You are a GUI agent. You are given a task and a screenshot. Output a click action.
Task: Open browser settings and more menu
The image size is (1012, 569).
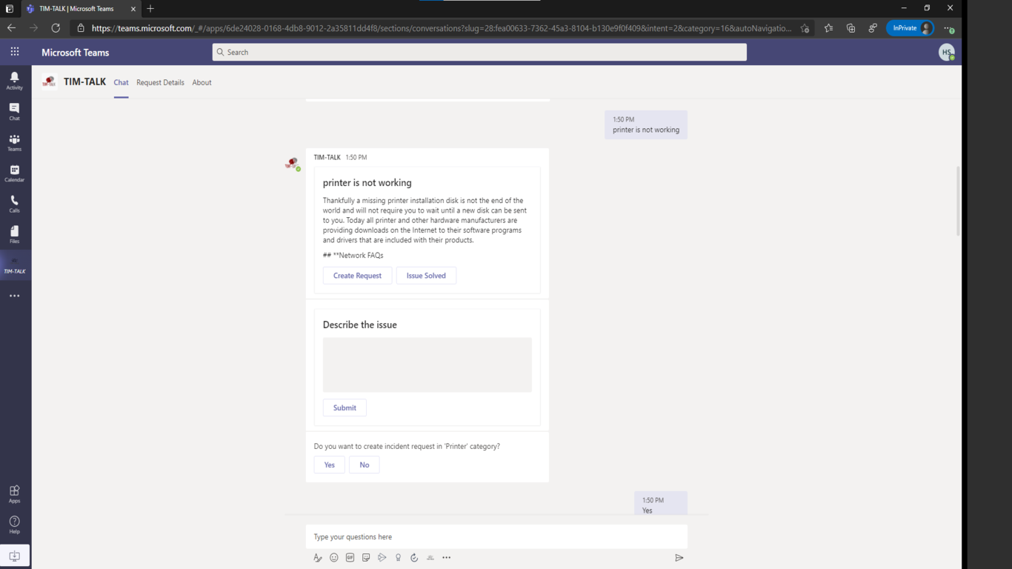point(949,28)
